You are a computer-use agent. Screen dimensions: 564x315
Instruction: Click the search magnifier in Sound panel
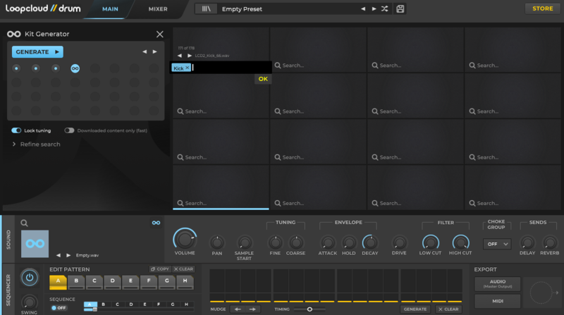click(24, 223)
